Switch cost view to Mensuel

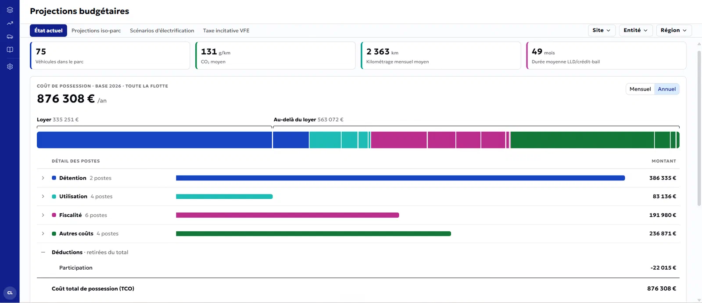pyautogui.click(x=640, y=89)
